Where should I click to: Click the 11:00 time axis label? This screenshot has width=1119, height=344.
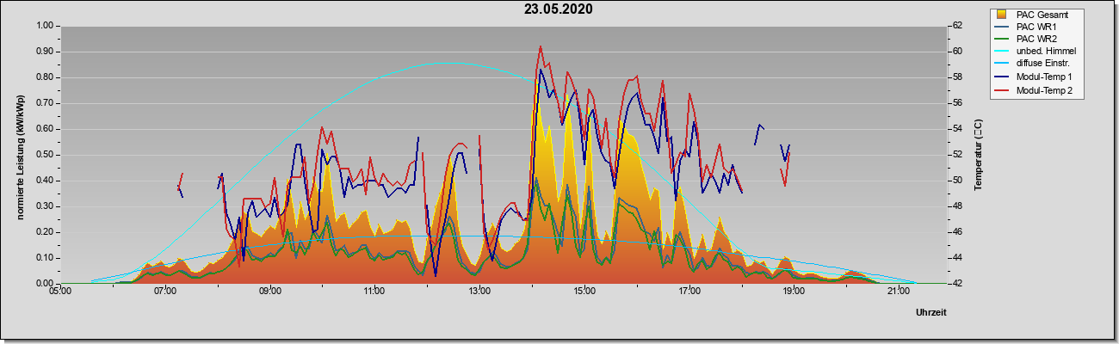tap(374, 292)
